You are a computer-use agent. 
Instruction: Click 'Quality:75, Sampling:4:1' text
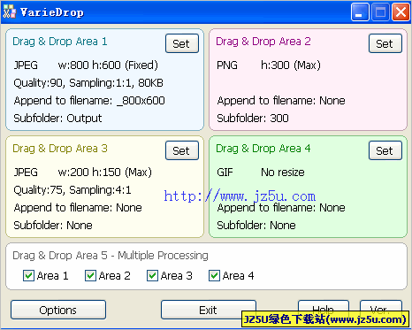[x=72, y=190]
